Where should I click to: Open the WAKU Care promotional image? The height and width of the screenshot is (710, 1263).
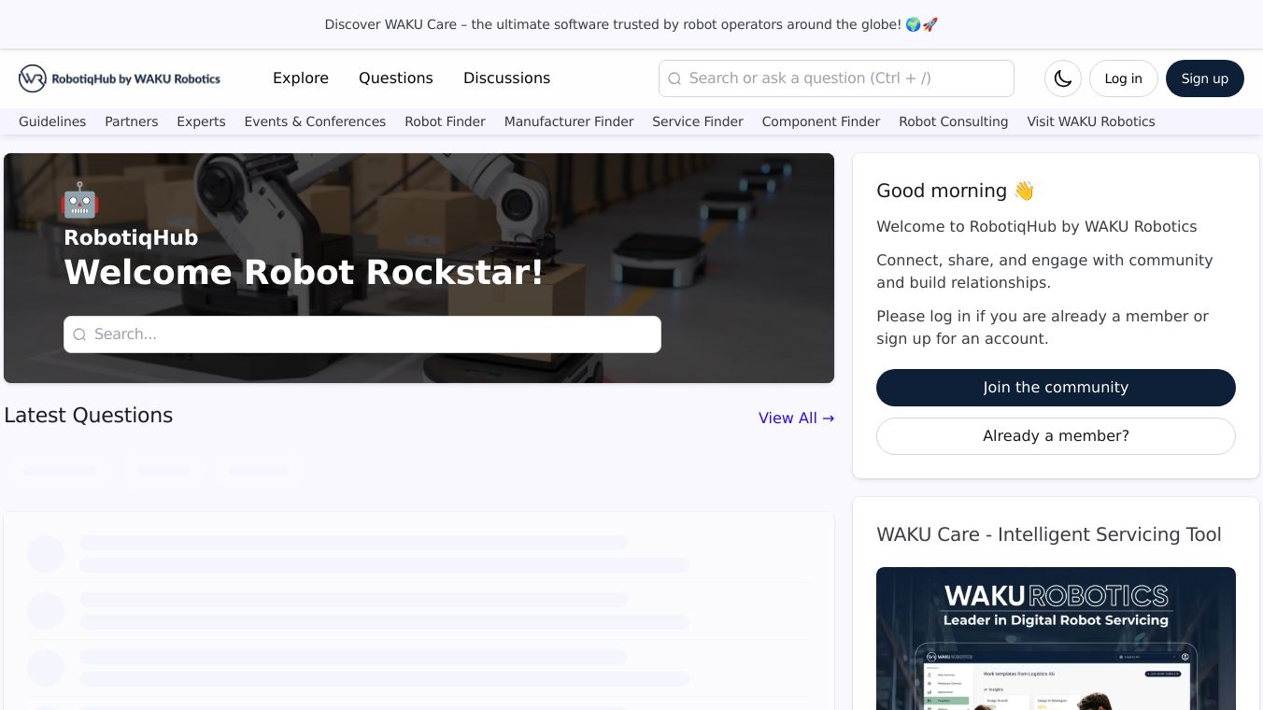(1056, 638)
